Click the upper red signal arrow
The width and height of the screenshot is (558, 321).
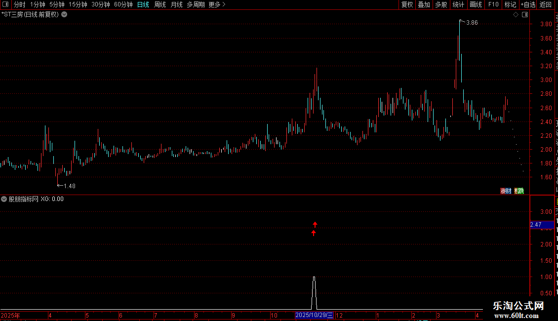pyautogui.click(x=315, y=225)
